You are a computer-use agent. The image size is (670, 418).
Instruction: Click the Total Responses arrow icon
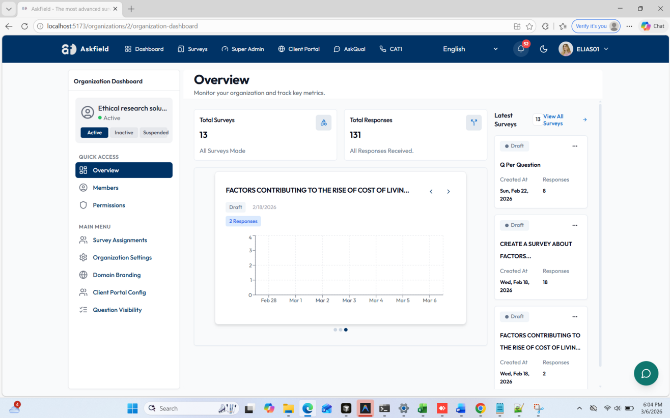(473, 123)
